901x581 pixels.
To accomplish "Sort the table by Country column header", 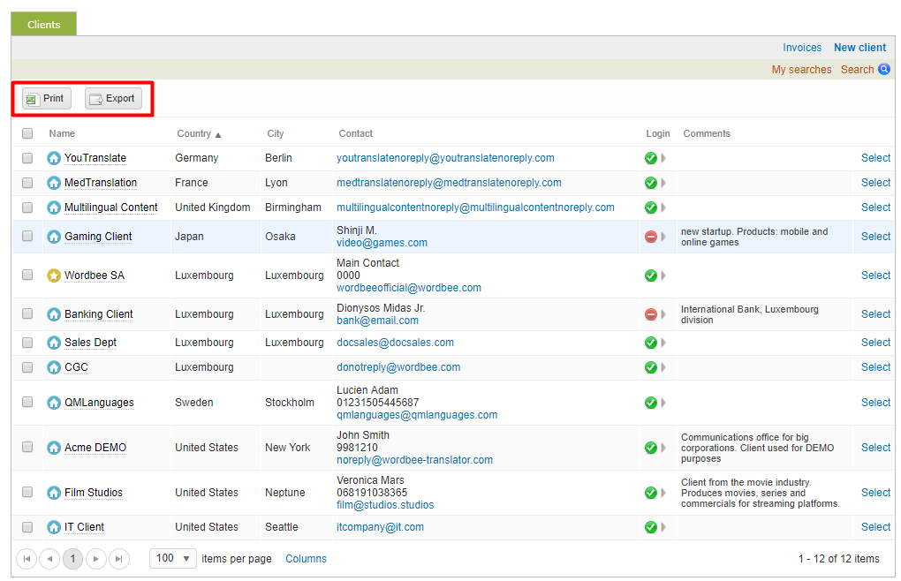I will 194,134.
